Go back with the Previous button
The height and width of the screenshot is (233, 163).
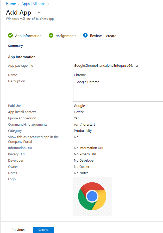(x=18, y=230)
